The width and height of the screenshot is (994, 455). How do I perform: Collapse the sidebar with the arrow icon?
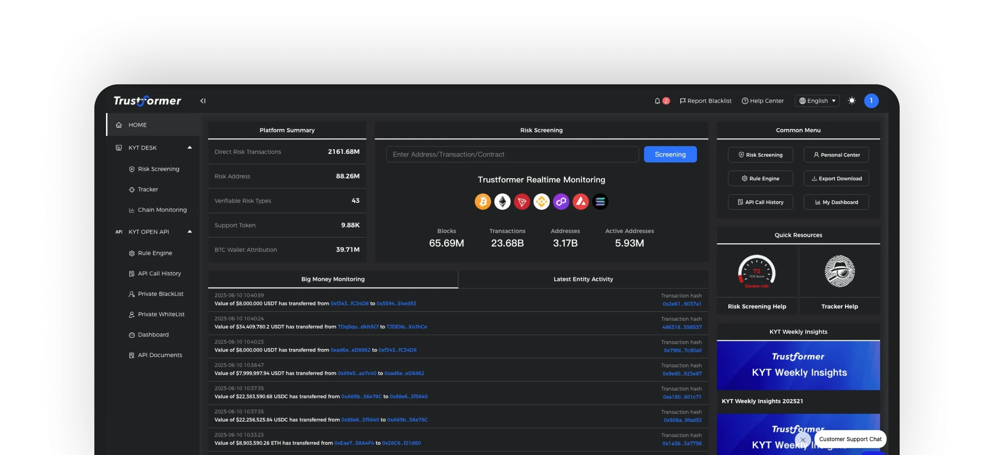(203, 101)
